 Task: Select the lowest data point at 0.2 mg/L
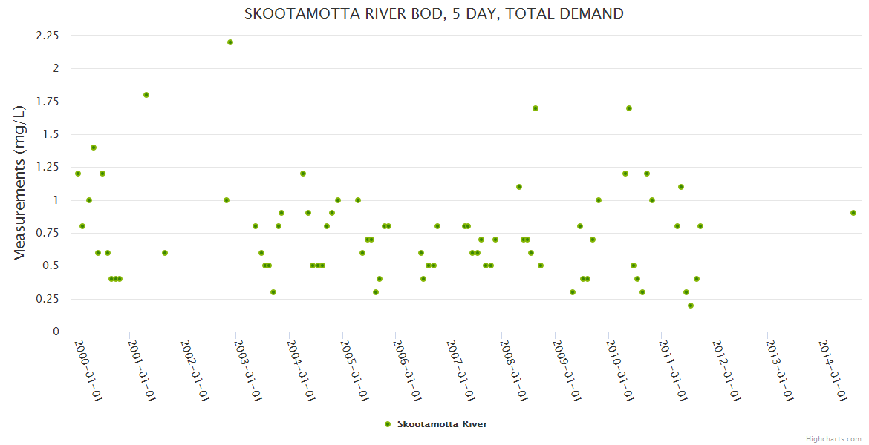[x=691, y=306]
